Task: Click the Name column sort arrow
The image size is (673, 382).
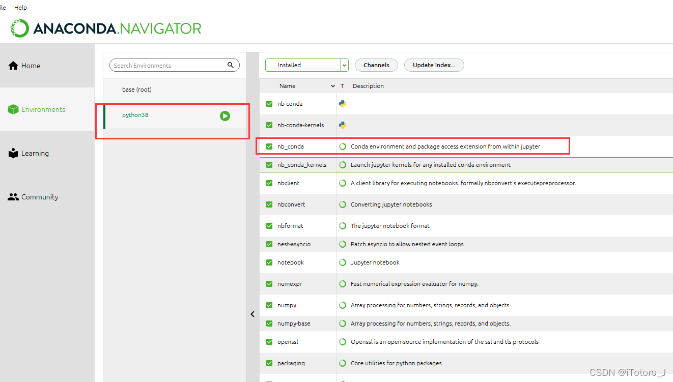Action: [333, 86]
